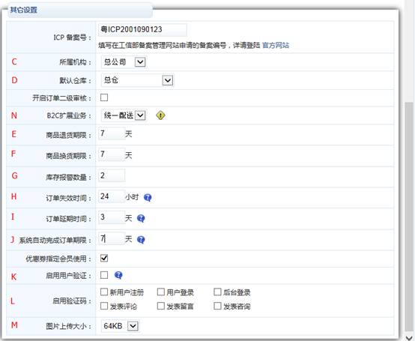Open the 所属机构 dropdown showing 总公司
Image resolution: width=415 pixels, height=341 pixels.
pos(124,62)
